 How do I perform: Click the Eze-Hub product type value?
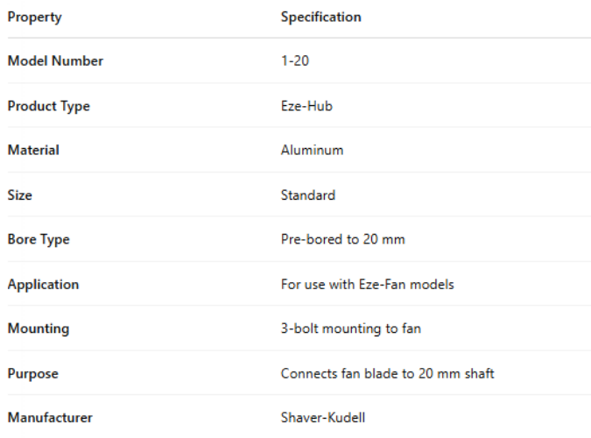tap(306, 106)
